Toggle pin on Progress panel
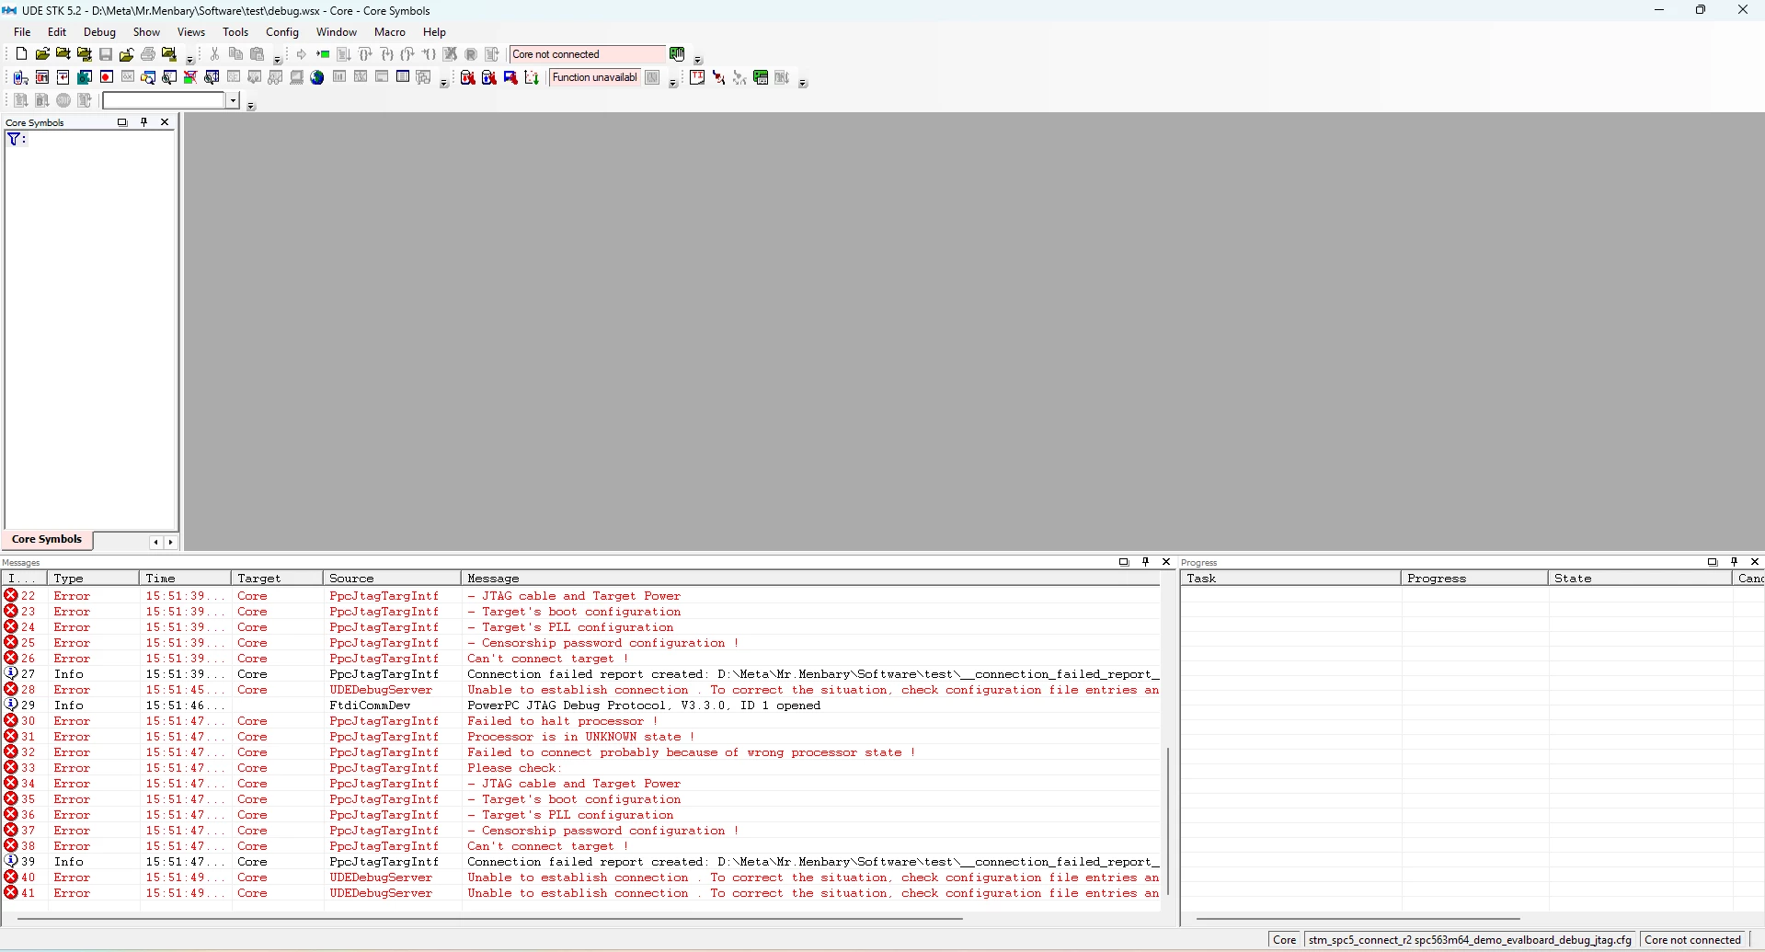Viewport: 1765px width, 952px height. (1734, 561)
